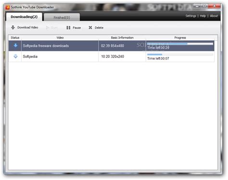Image resolution: width=228 pixels, height=180 pixels.
Task: Click the Pause icon in the toolbar
Action: (x=68, y=27)
